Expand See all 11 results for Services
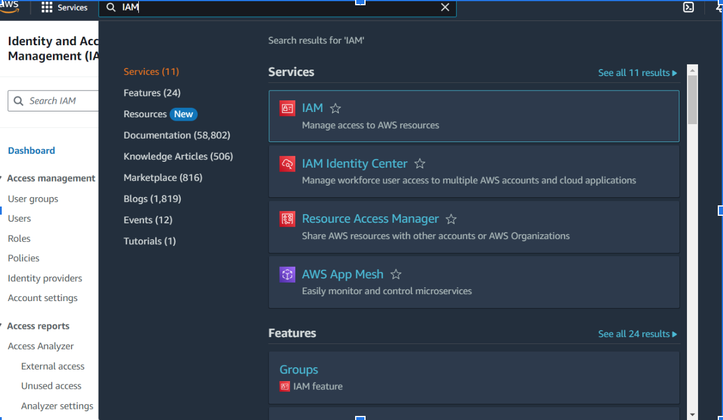 (x=637, y=73)
